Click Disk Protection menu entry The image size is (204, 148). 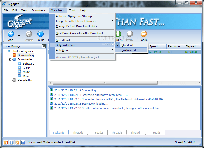(82, 45)
